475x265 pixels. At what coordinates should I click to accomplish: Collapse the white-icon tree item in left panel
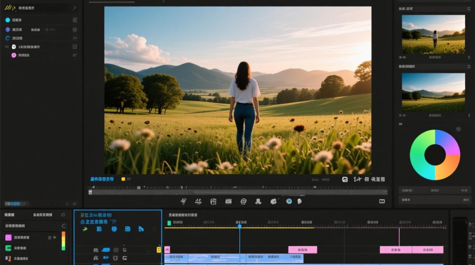(x=7, y=47)
